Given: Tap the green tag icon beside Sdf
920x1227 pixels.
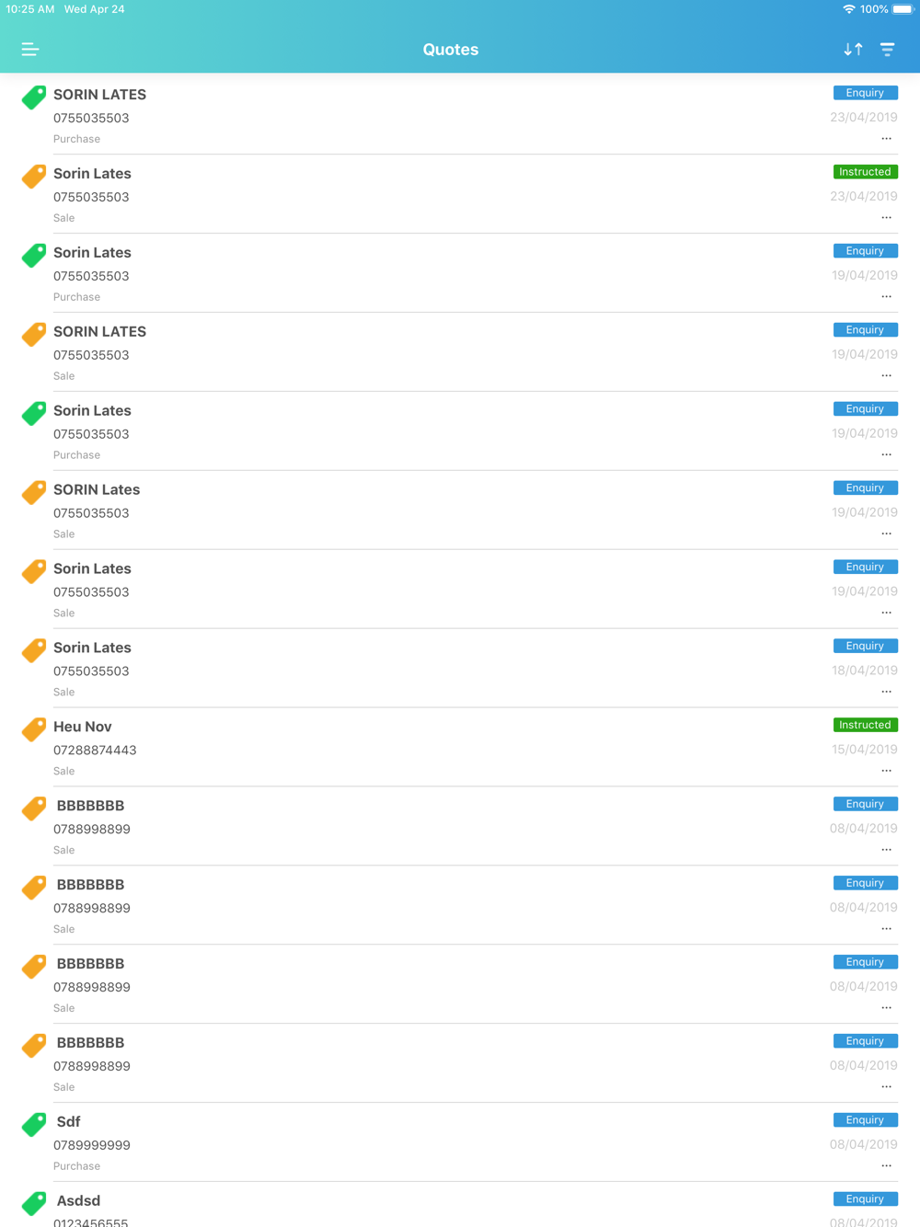Looking at the screenshot, I should click(34, 1124).
